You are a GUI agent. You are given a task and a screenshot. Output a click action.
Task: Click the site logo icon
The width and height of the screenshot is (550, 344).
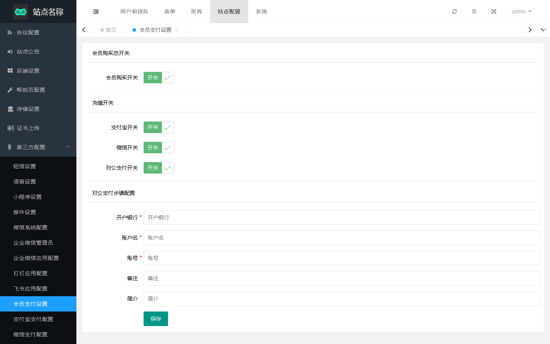[21, 12]
